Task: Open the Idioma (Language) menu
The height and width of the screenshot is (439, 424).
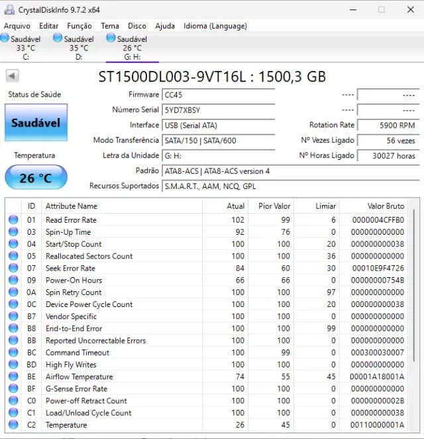Action: 215,26
